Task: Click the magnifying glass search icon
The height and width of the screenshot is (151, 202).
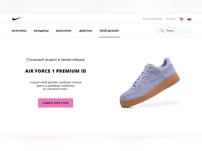Action: (x=162, y=31)
